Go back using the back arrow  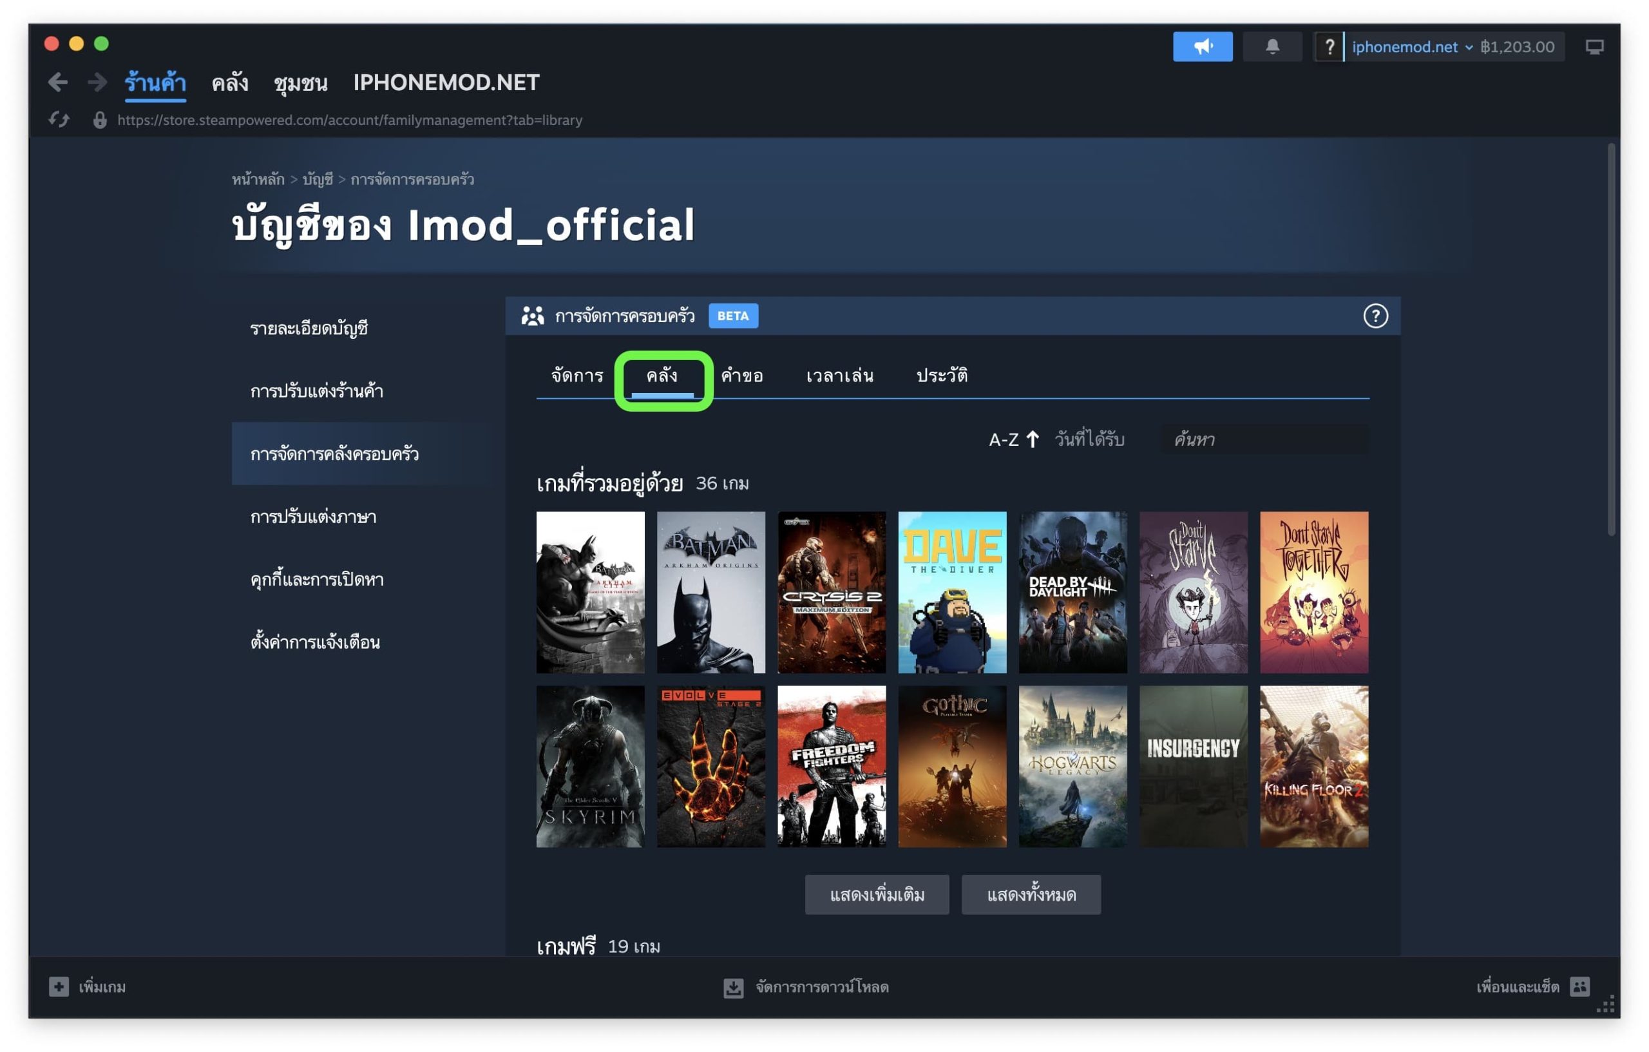coord(58,83)
